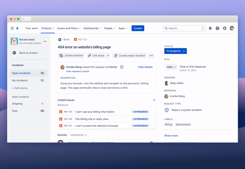Image resolution: width=245 pixels, height=169 pixels.
Task: Click the Rocket desk project avatar
Action: point(14,41)
